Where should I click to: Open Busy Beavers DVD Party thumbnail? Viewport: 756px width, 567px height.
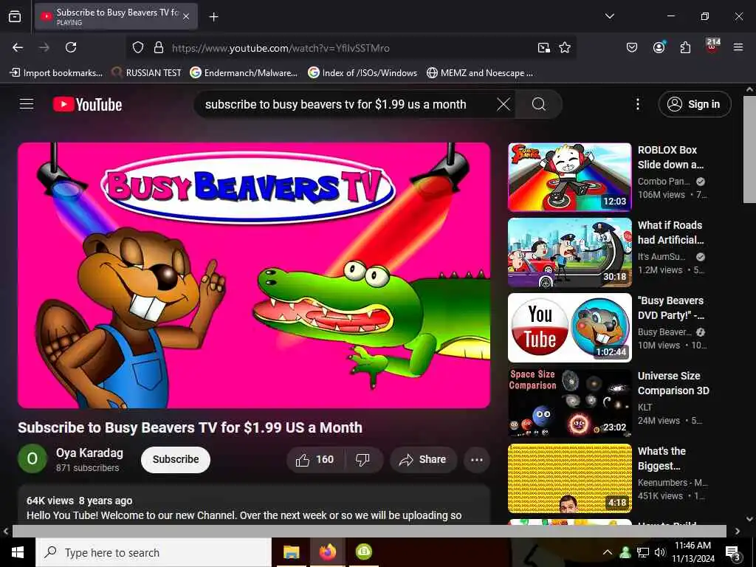pyautogui.click(x=569, y=327)
